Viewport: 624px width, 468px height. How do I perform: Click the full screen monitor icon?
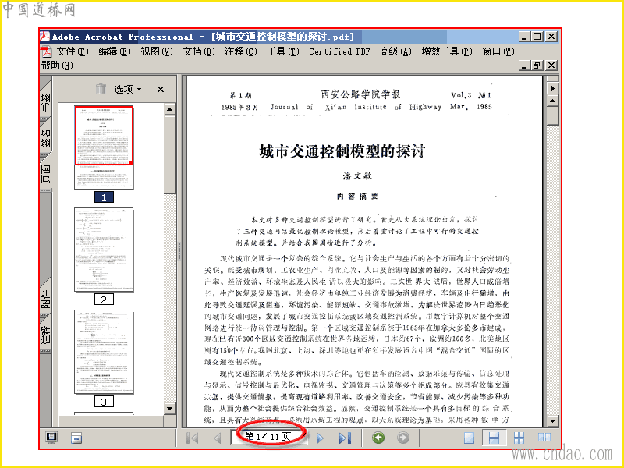pyautogui.click(x=51, y=438)
